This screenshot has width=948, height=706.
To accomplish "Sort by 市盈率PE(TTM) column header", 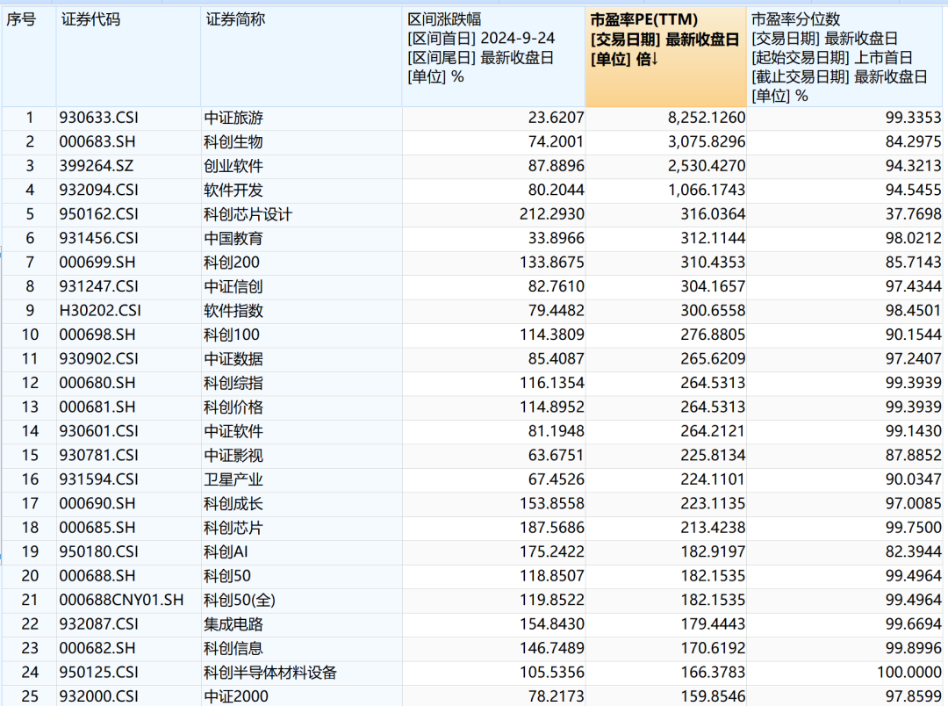I will pos(665,57).
